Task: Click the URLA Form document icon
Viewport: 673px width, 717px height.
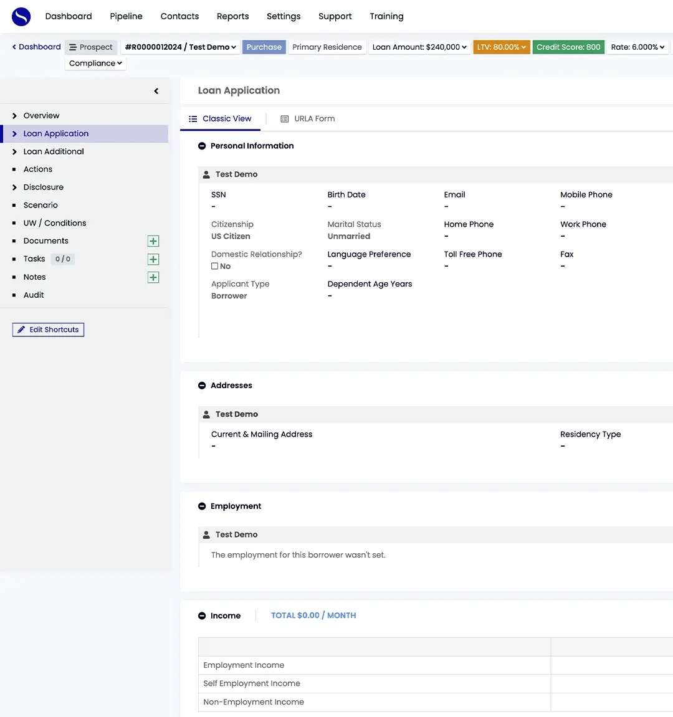Action: (x=285, y=119)
